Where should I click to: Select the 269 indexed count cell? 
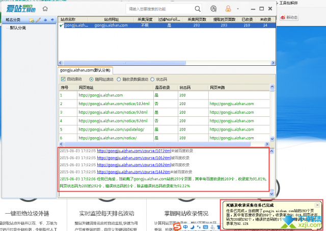[x=247, y=25]
